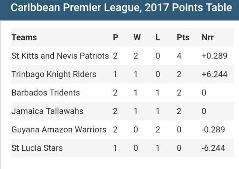Click St Kitts points value 4
The height and width of the screenshot is (169, 239).
click(179, 56)
